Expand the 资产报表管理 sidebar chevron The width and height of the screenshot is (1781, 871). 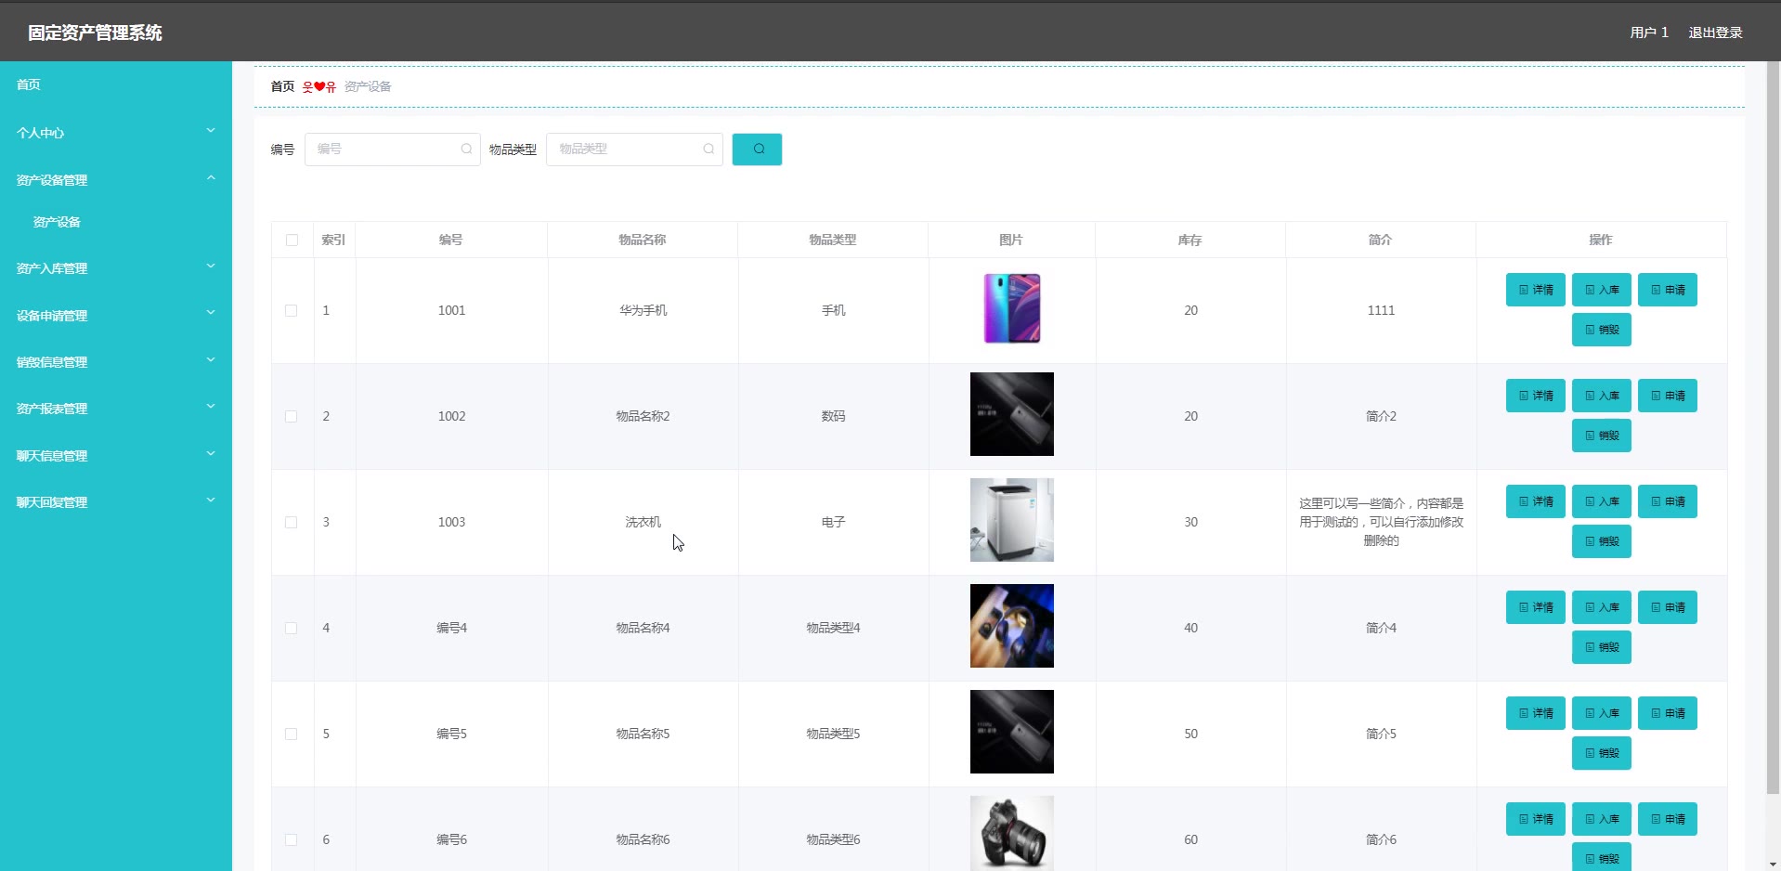(211, 407)
